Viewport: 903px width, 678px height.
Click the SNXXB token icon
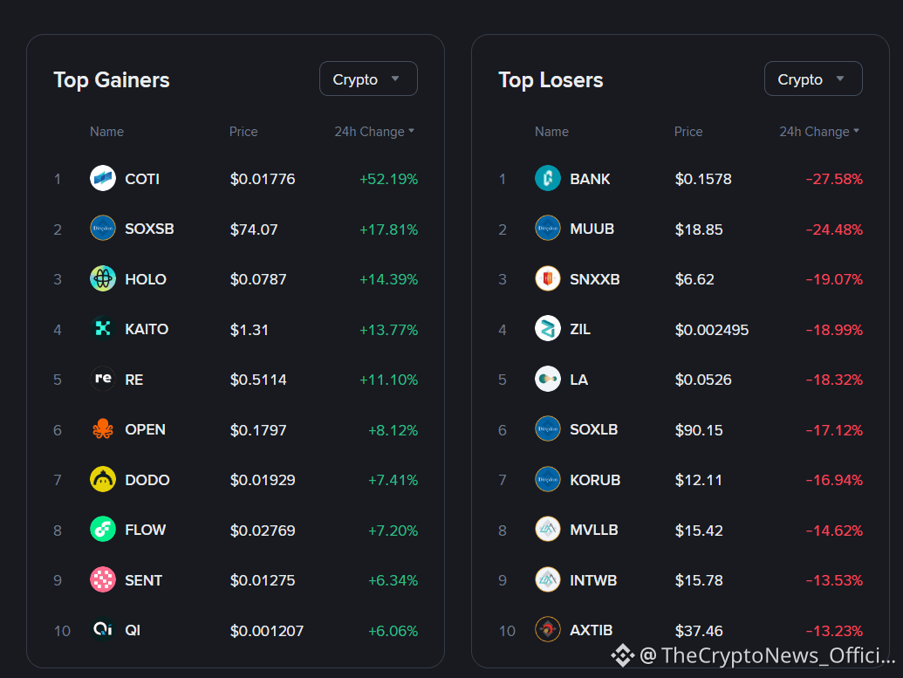point(548,279)
